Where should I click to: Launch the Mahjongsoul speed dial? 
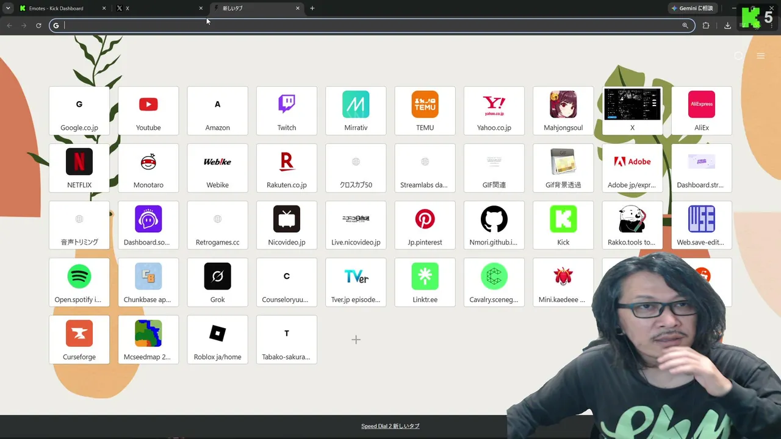[x=563, y=110]
